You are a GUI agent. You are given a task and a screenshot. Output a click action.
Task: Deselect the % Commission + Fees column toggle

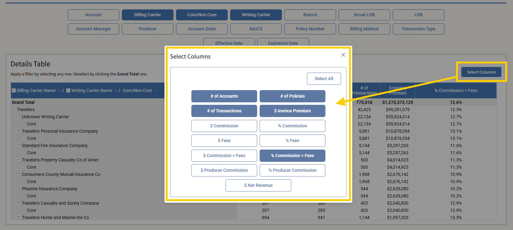(x=293, y=156)
